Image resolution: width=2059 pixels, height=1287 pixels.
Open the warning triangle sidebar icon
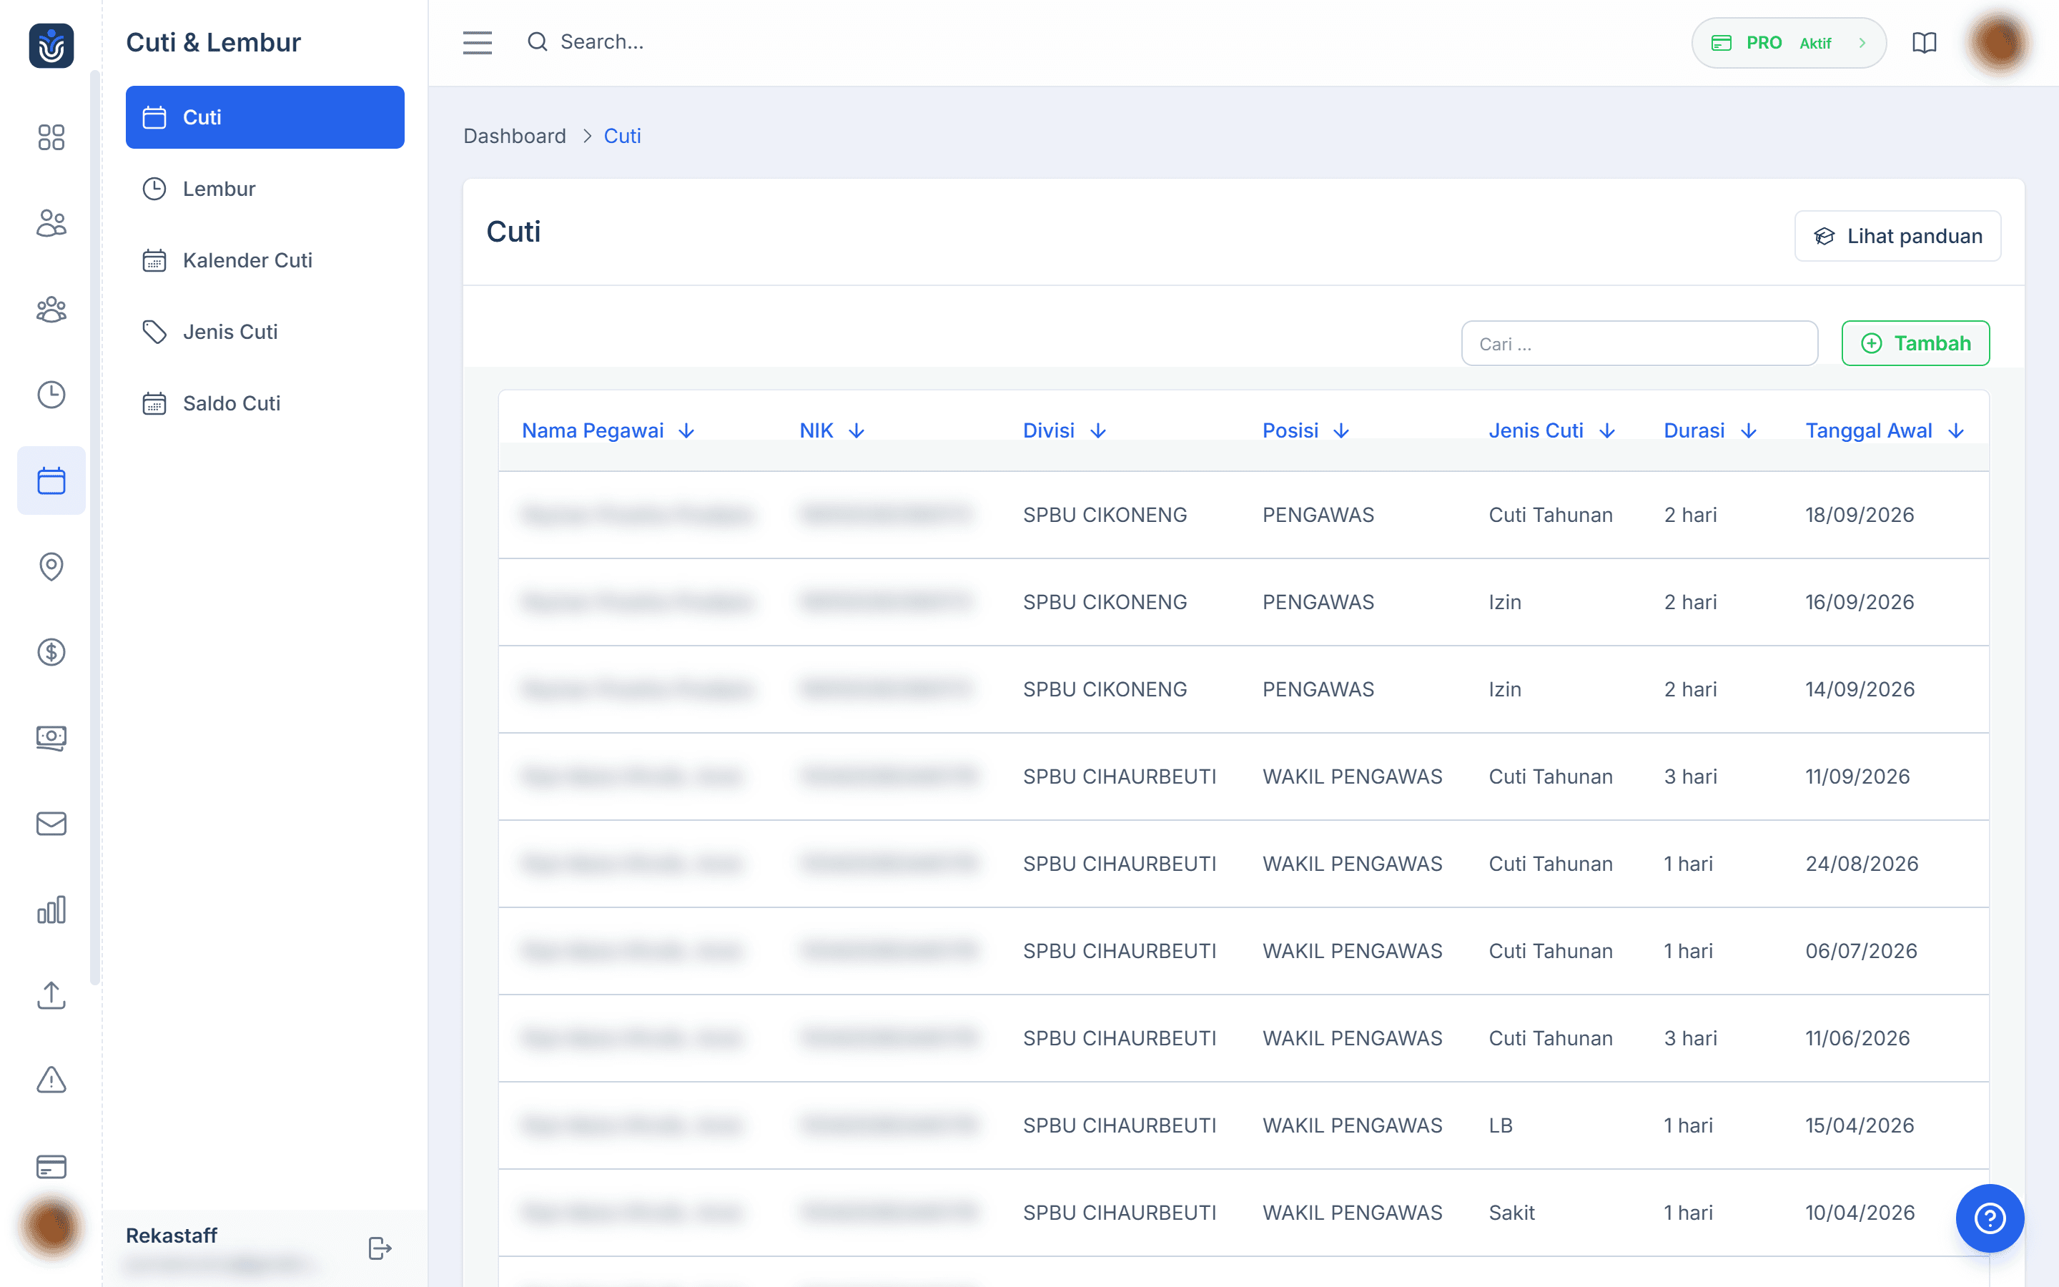click(51, 1081)
